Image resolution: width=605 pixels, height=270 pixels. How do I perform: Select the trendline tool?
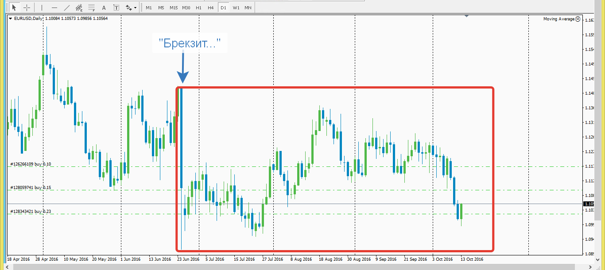67,8
